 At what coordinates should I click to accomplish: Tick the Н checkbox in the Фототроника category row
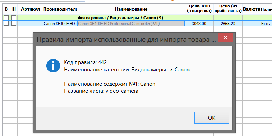14,18
